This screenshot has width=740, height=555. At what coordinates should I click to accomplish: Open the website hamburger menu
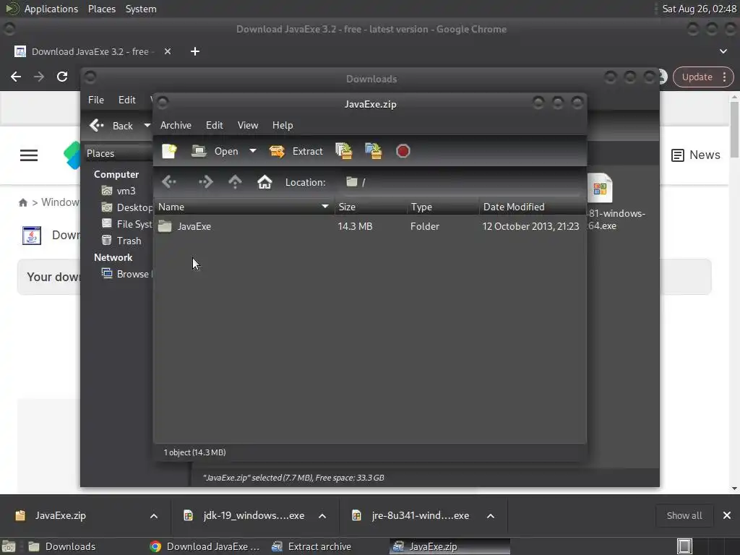click(x=29, y=155)
